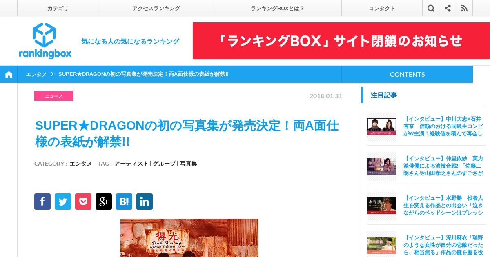The height and width of the screenshot is (257, 490).
Task: Save article to Pocket
Action: point(83,202)
